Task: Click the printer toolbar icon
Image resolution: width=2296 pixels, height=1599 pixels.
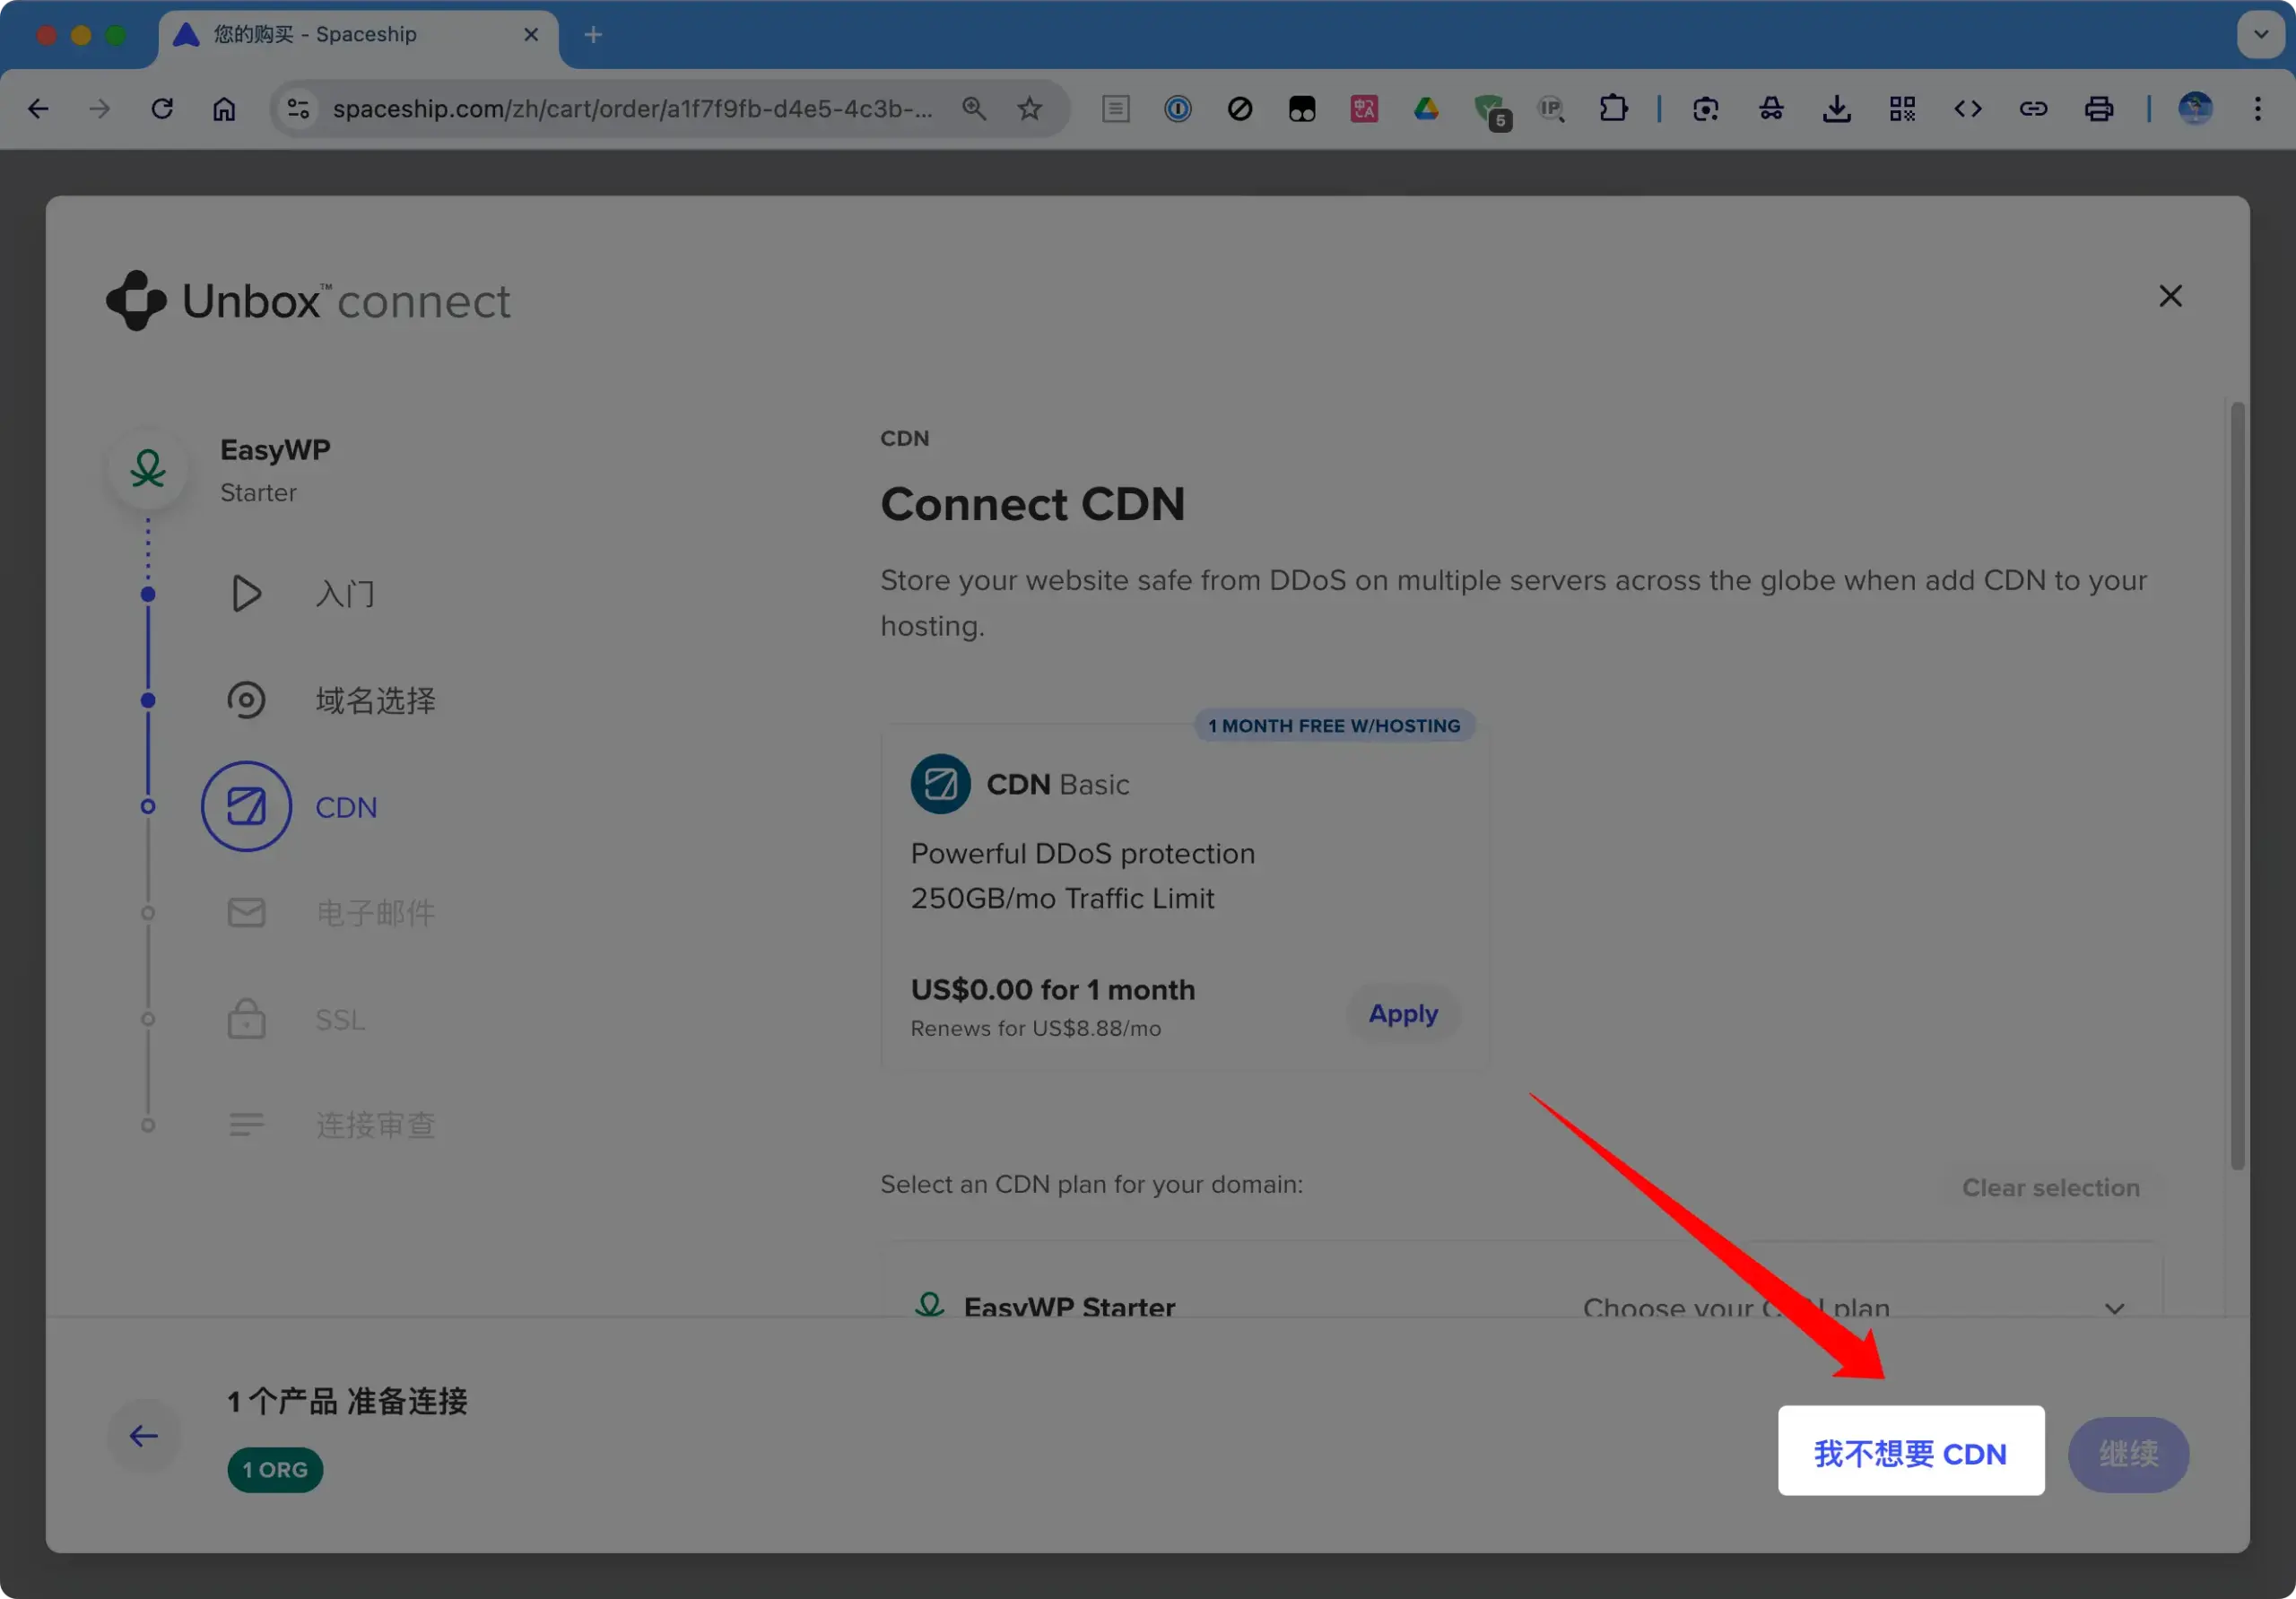Action: [2099, 109]
